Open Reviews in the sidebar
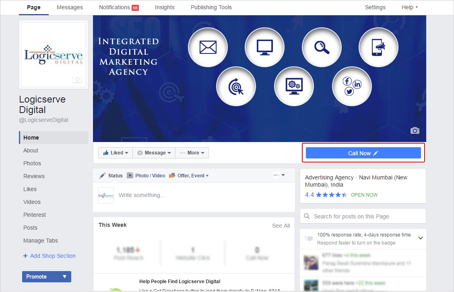The width and height of the screenshot is (454, 292). click(34, 176)
